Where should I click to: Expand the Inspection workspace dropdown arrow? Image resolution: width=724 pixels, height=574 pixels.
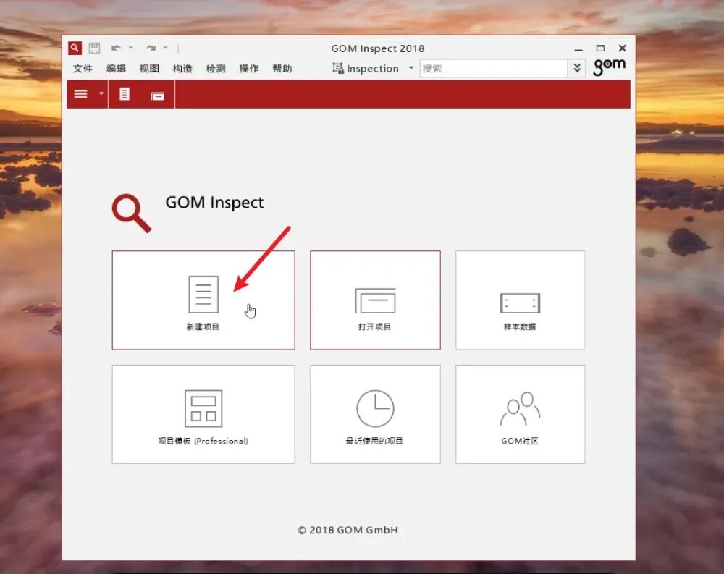coord(411,68)
